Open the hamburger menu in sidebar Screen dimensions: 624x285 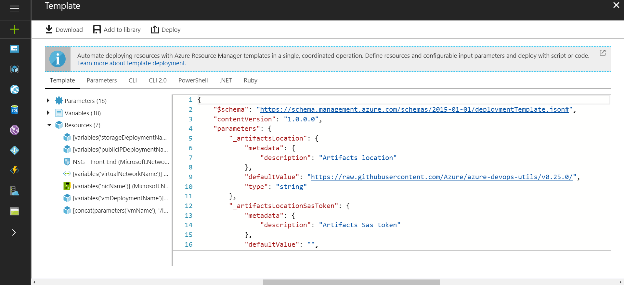coord(15,8)
